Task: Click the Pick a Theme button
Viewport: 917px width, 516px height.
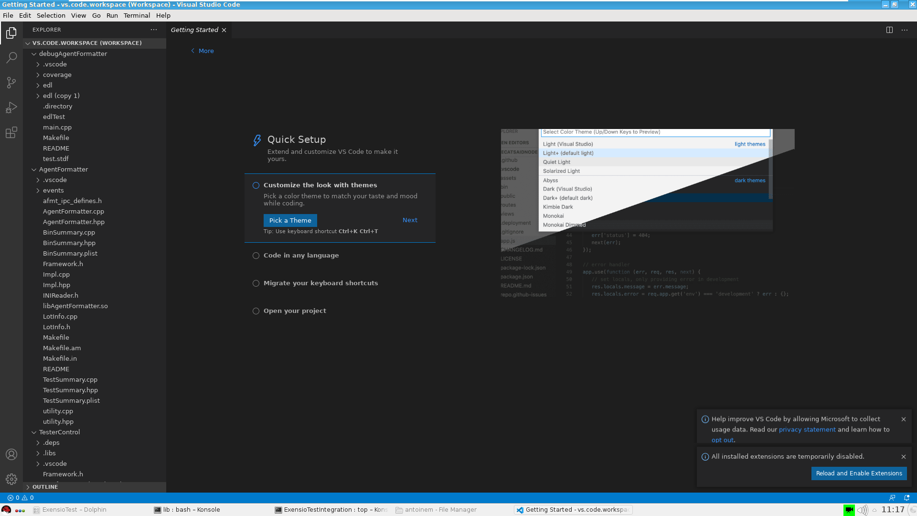Action: coord(290,220)
